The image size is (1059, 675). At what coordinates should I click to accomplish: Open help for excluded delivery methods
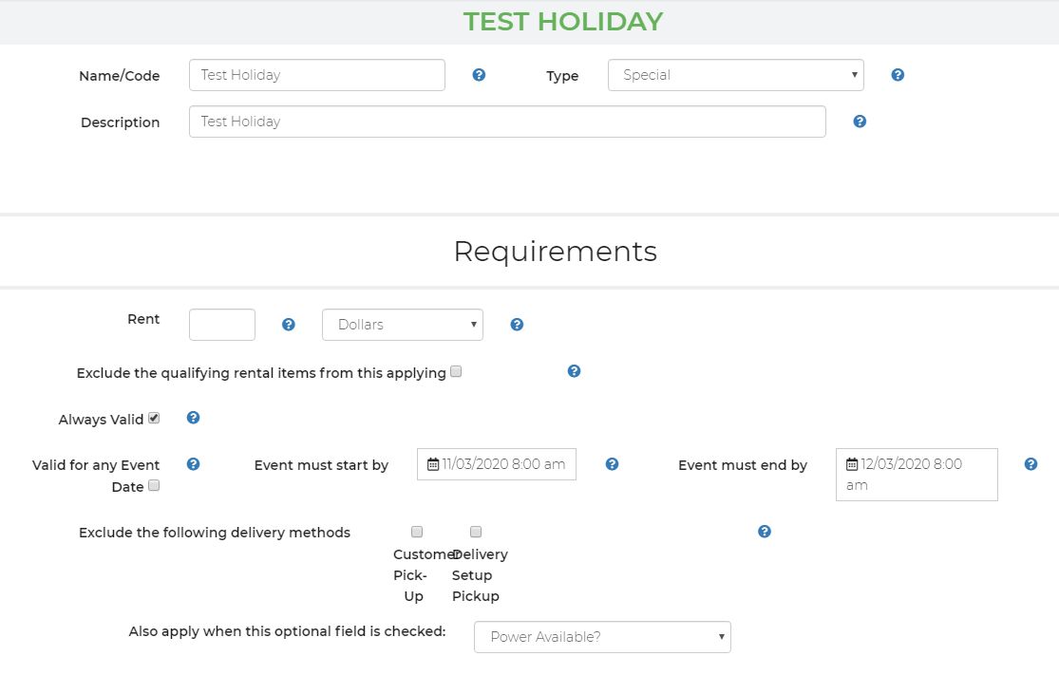click(x=765, y=532)
